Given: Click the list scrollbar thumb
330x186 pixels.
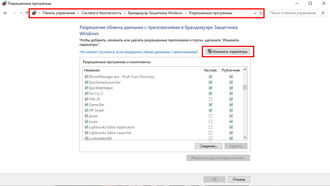Looking at the screenshot, I should point(245,87).
